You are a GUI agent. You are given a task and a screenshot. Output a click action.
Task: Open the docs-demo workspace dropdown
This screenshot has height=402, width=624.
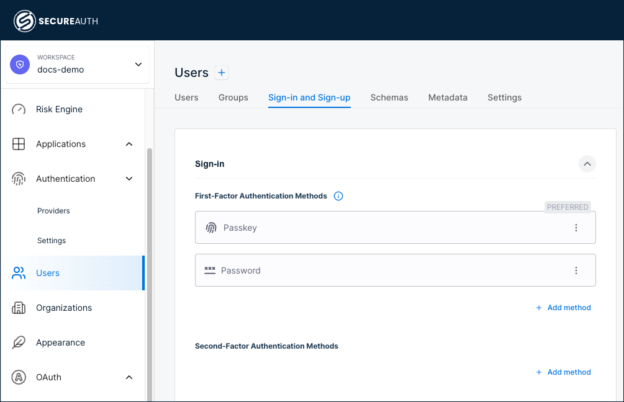click(x=138, y=65)
